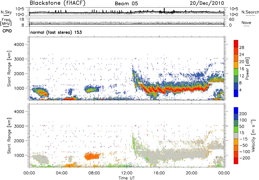Click the "CPID" label

click(7, 31)
